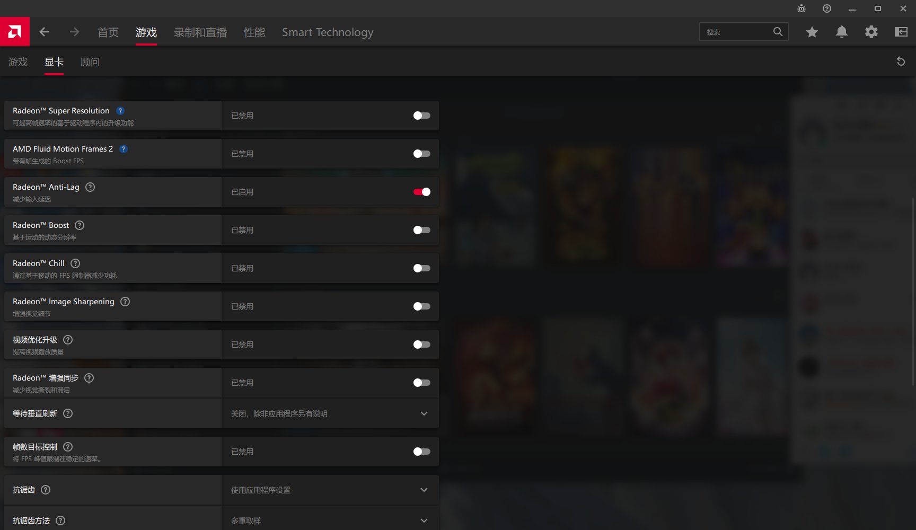Open help for 视频优化升级
Viewport: 916px width, 530px height.
coord(68,340)
